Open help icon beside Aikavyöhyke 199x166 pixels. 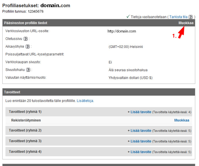click(x=28, y=47)
